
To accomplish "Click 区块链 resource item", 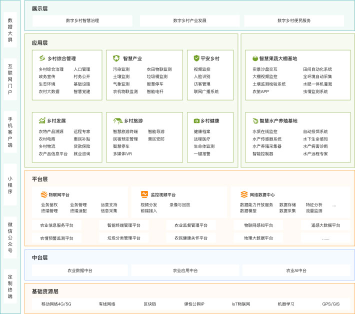I will coord(150,304).
